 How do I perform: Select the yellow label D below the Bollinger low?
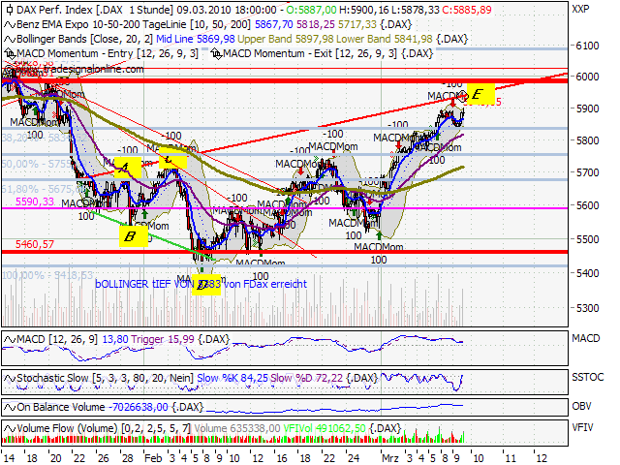(206, 285)
